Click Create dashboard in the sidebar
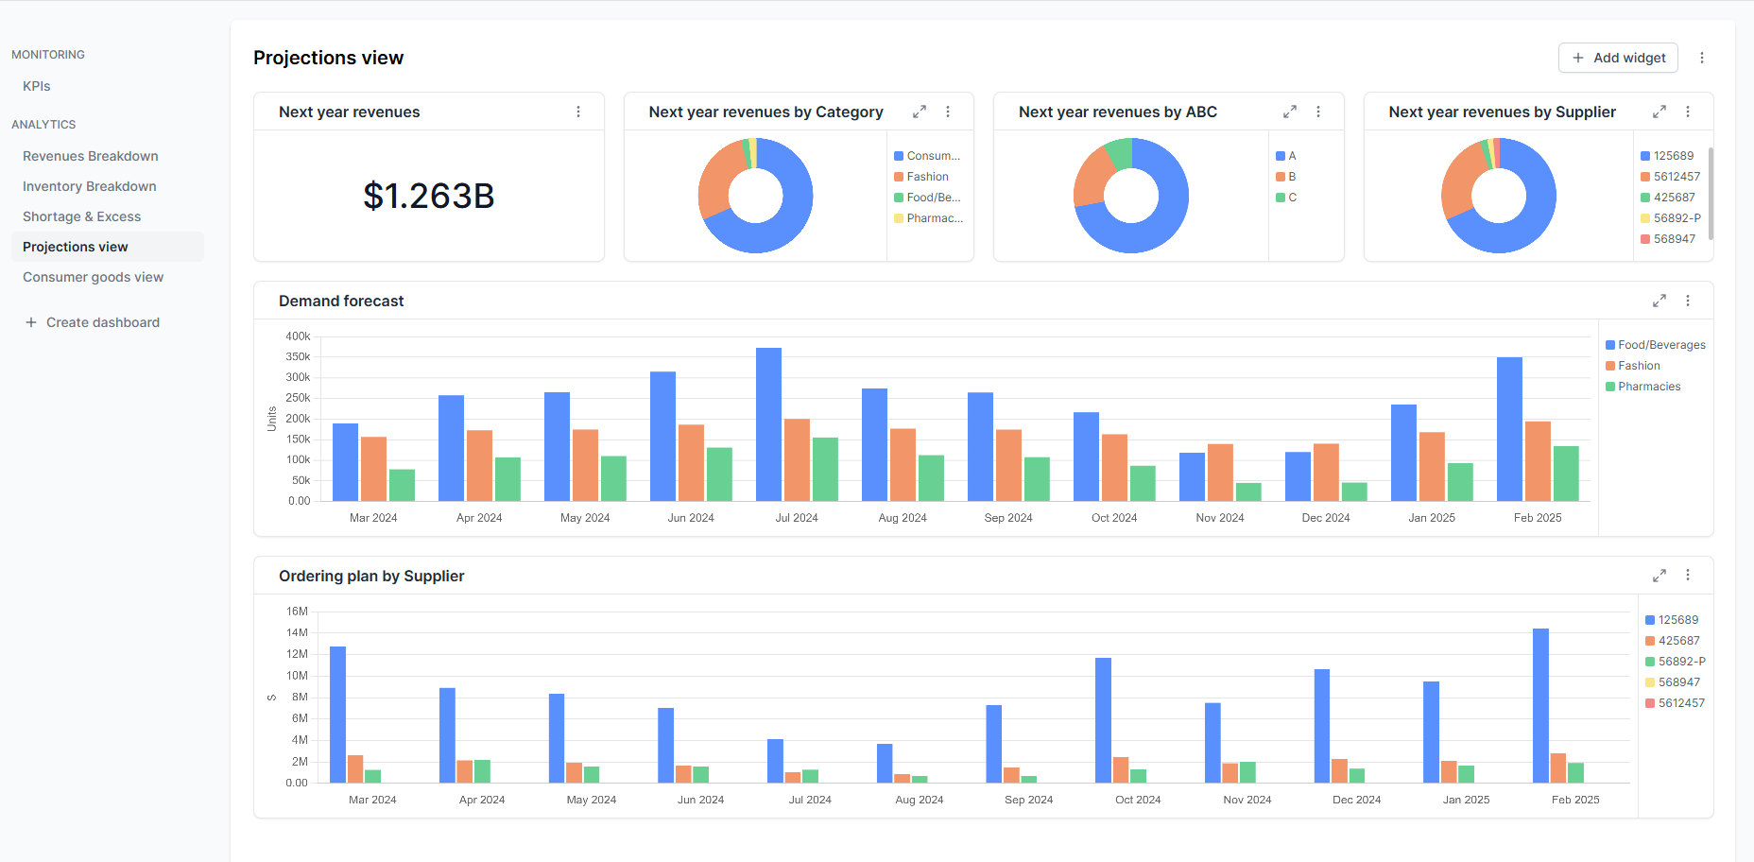The image size is (1754, 862). (x=93, y=322)
